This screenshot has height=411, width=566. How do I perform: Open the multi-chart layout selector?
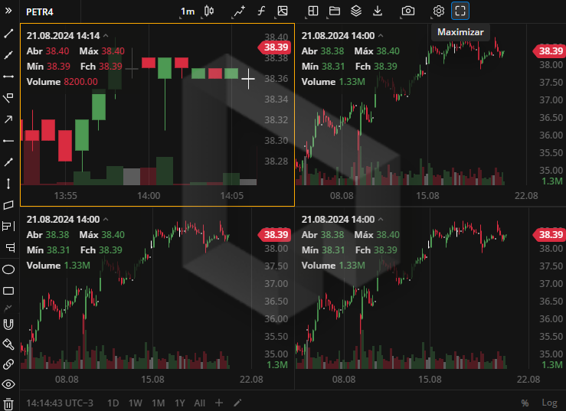(x=312, y=11)
